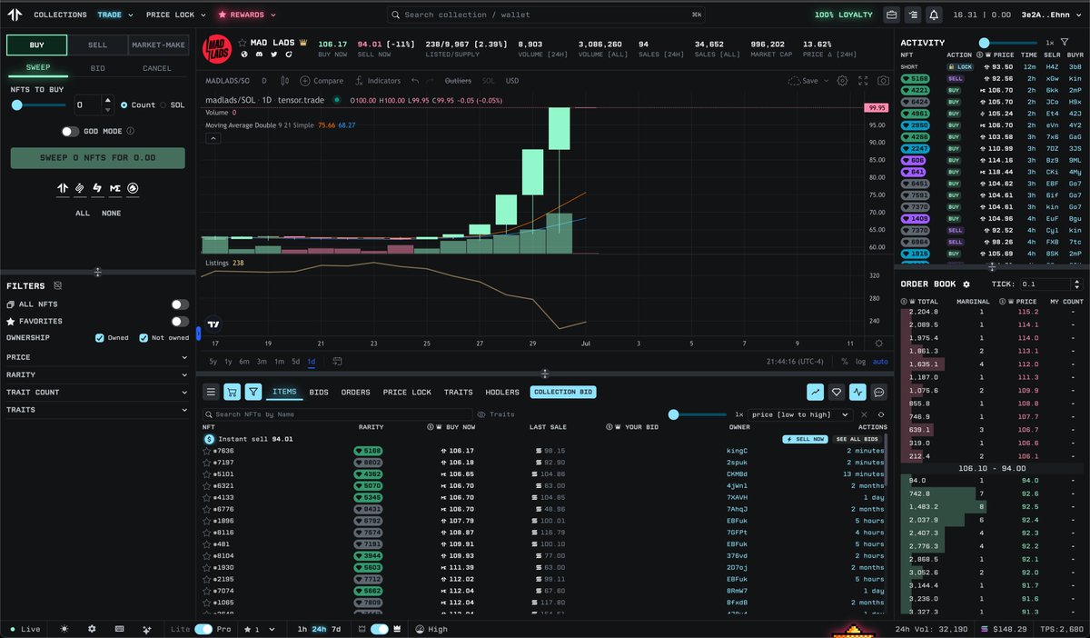This screenshot has width=1090, height=638.
Task: Click the funnel filter icon
Action: pos(253,392)
